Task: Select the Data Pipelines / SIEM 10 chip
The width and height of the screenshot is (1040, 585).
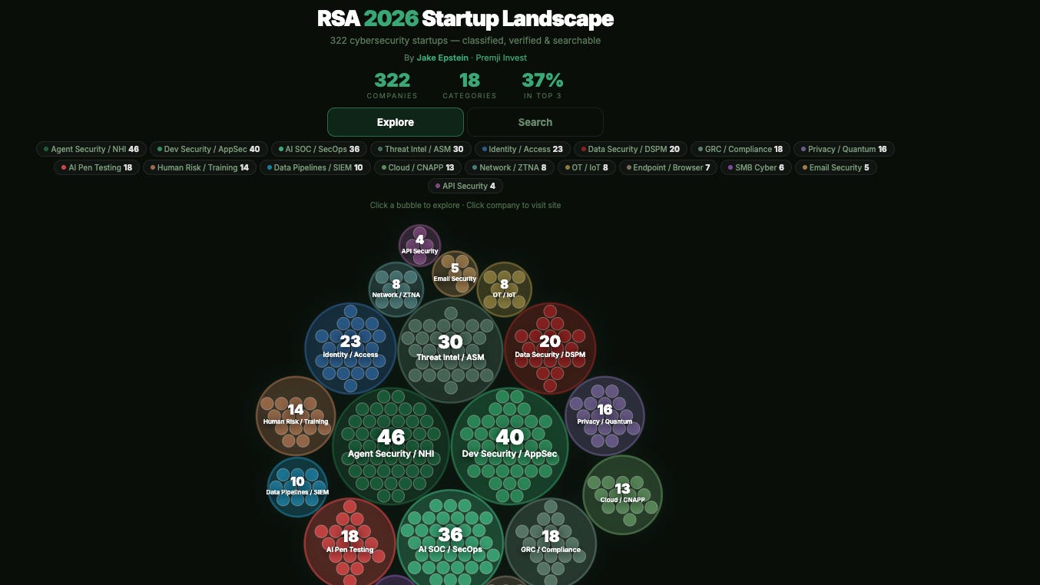Action: (x=315, y=167)
